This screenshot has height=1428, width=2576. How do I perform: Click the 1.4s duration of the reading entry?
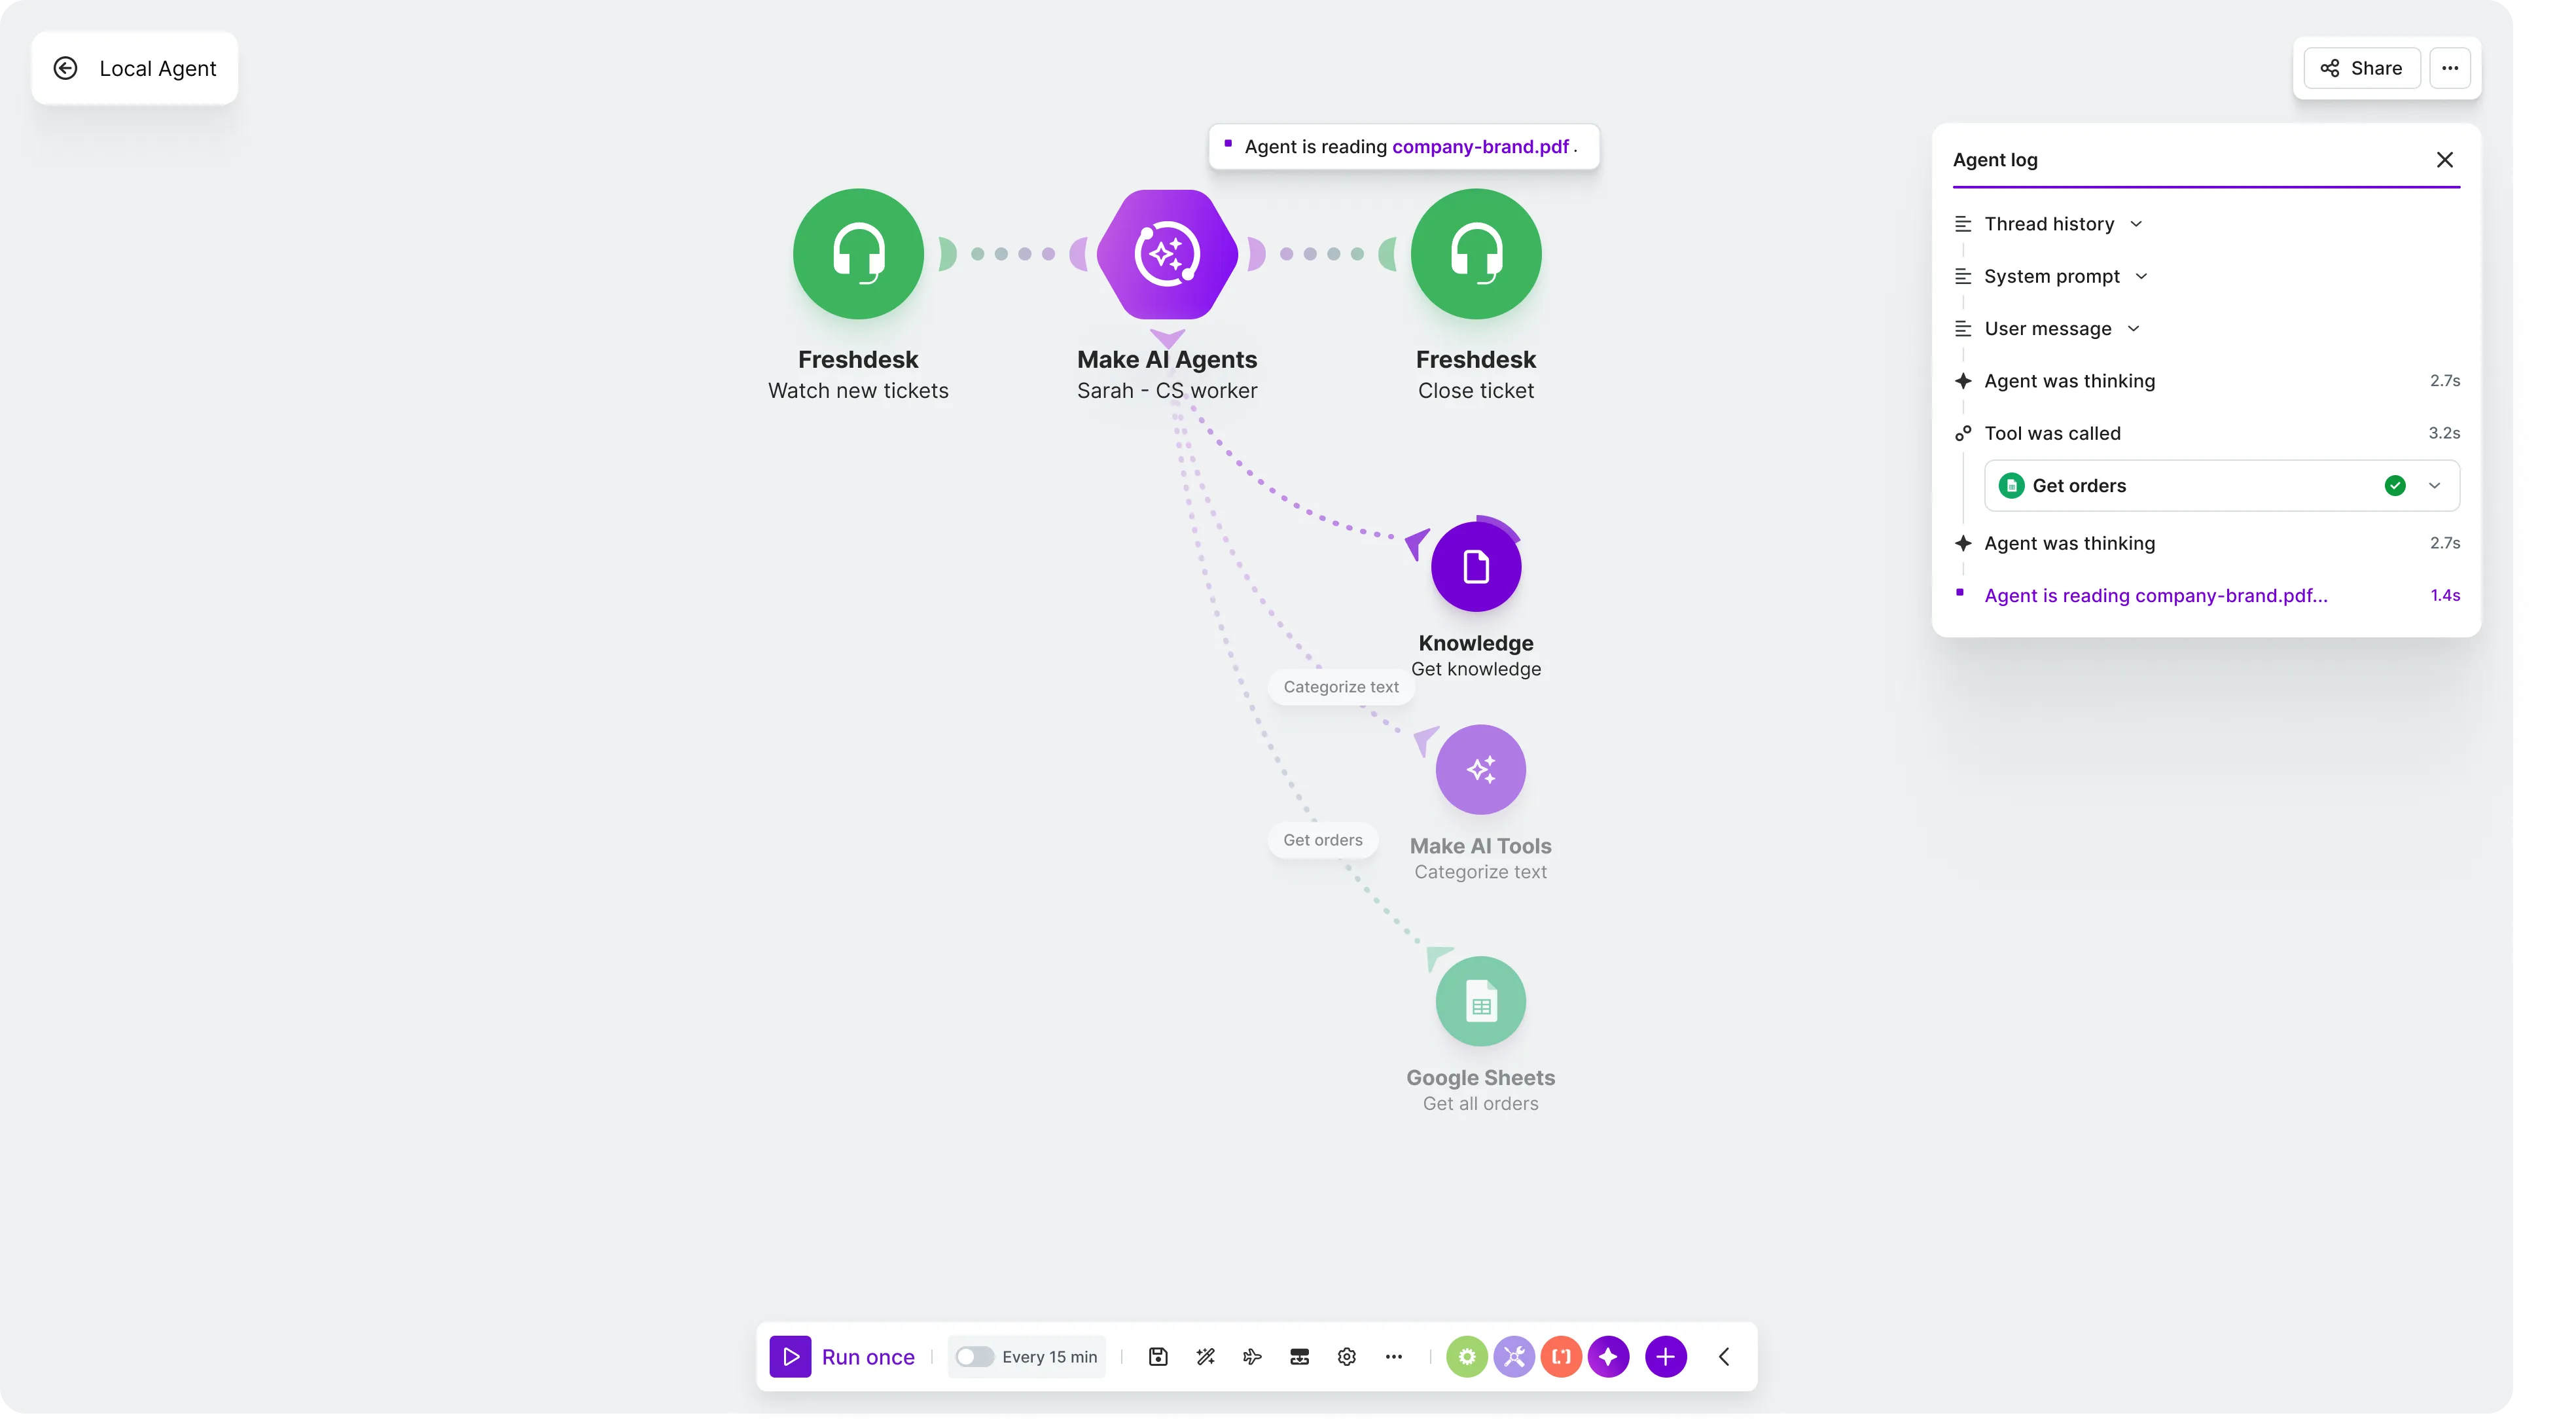(2445, 596)
